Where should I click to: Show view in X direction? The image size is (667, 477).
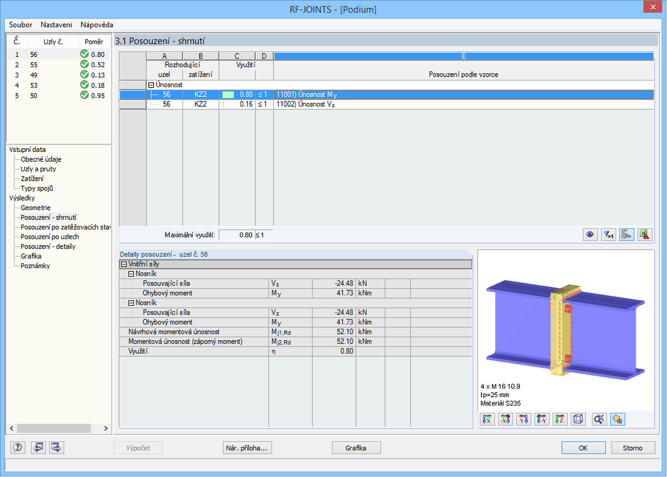coord(486,419)
